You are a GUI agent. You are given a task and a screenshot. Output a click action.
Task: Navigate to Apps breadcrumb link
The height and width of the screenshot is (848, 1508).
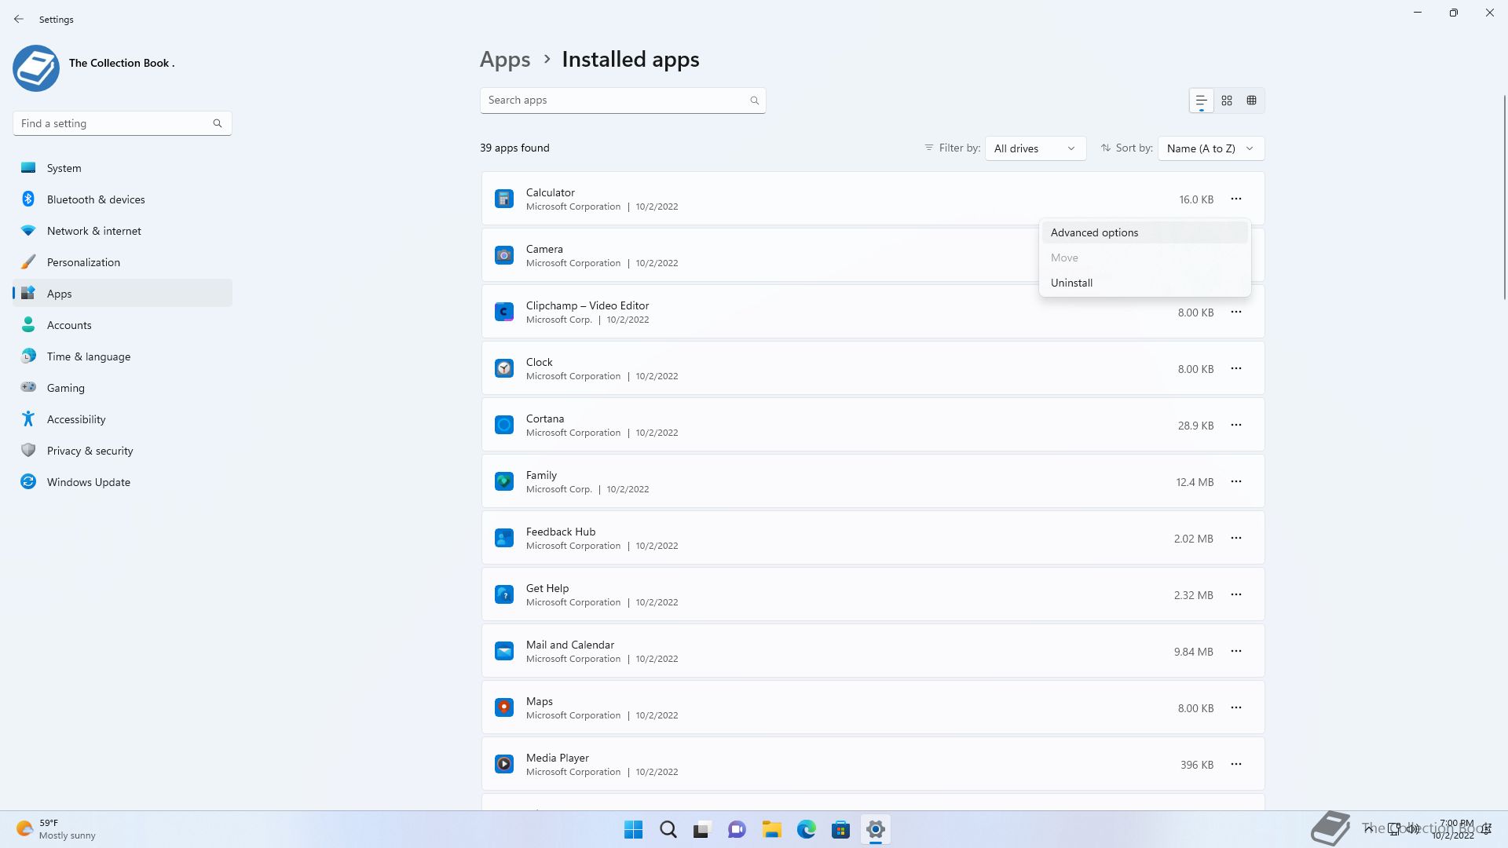tap(505, 60)
